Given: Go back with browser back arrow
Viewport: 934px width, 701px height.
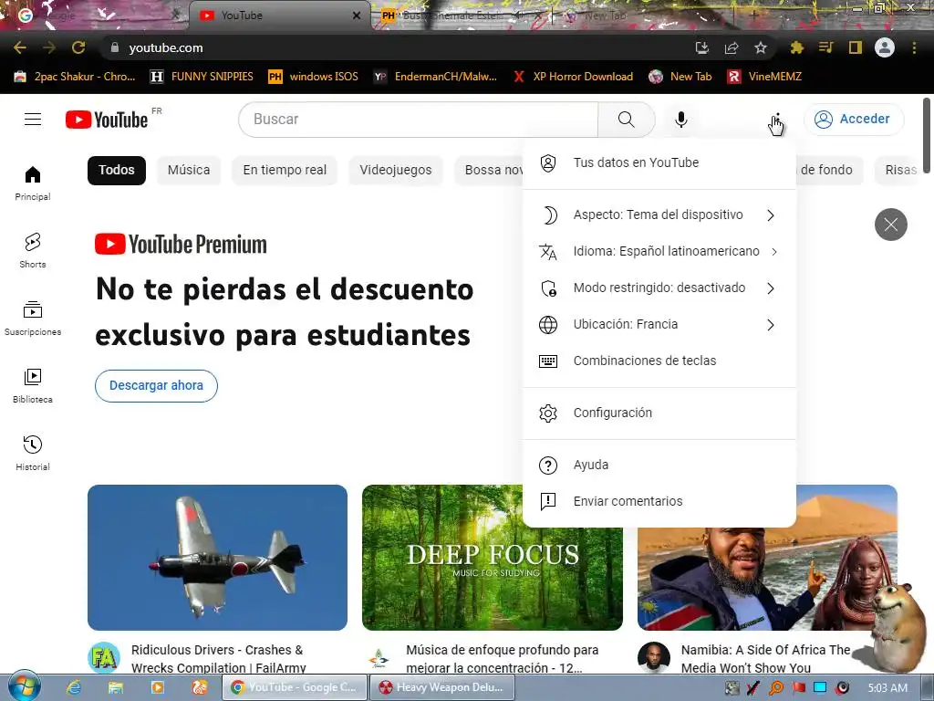Looking at the screenshot, I should (20, 47).
